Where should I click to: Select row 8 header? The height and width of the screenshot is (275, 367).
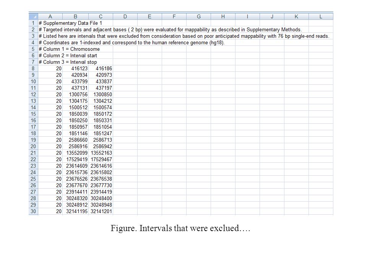click(33, 68)
